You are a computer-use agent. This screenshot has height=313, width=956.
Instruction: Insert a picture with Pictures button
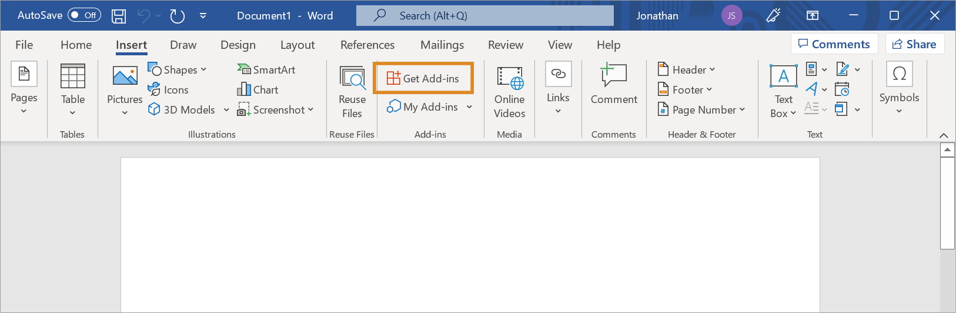pos(125,89)
